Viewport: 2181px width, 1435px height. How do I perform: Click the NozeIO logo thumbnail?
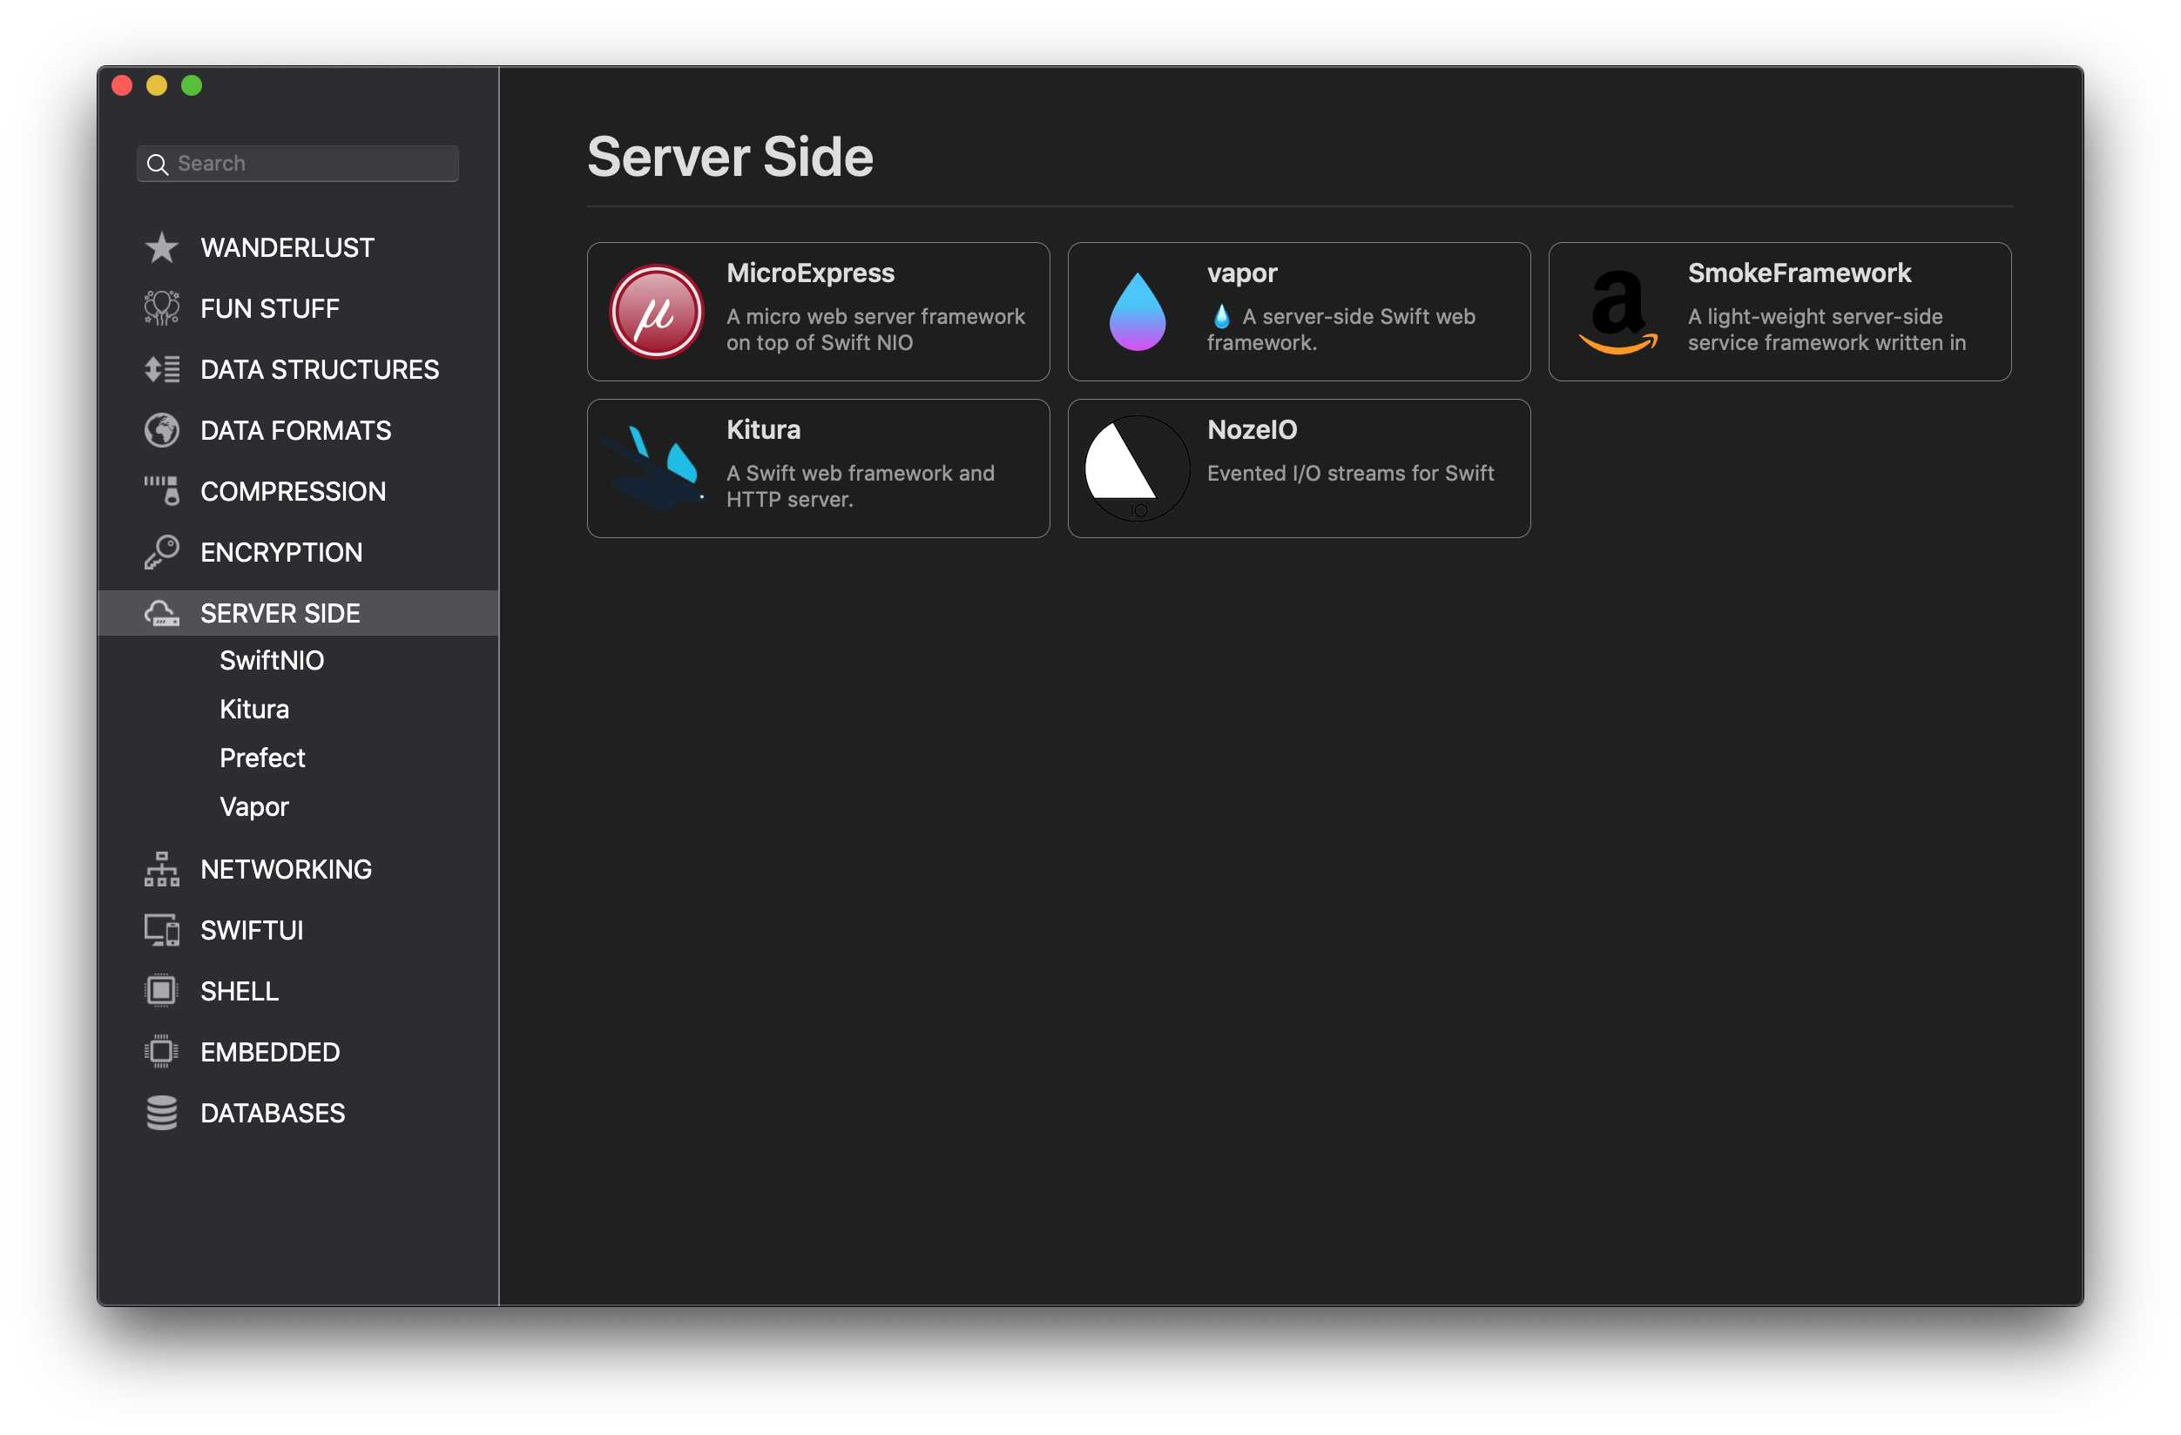[1137, 468]
